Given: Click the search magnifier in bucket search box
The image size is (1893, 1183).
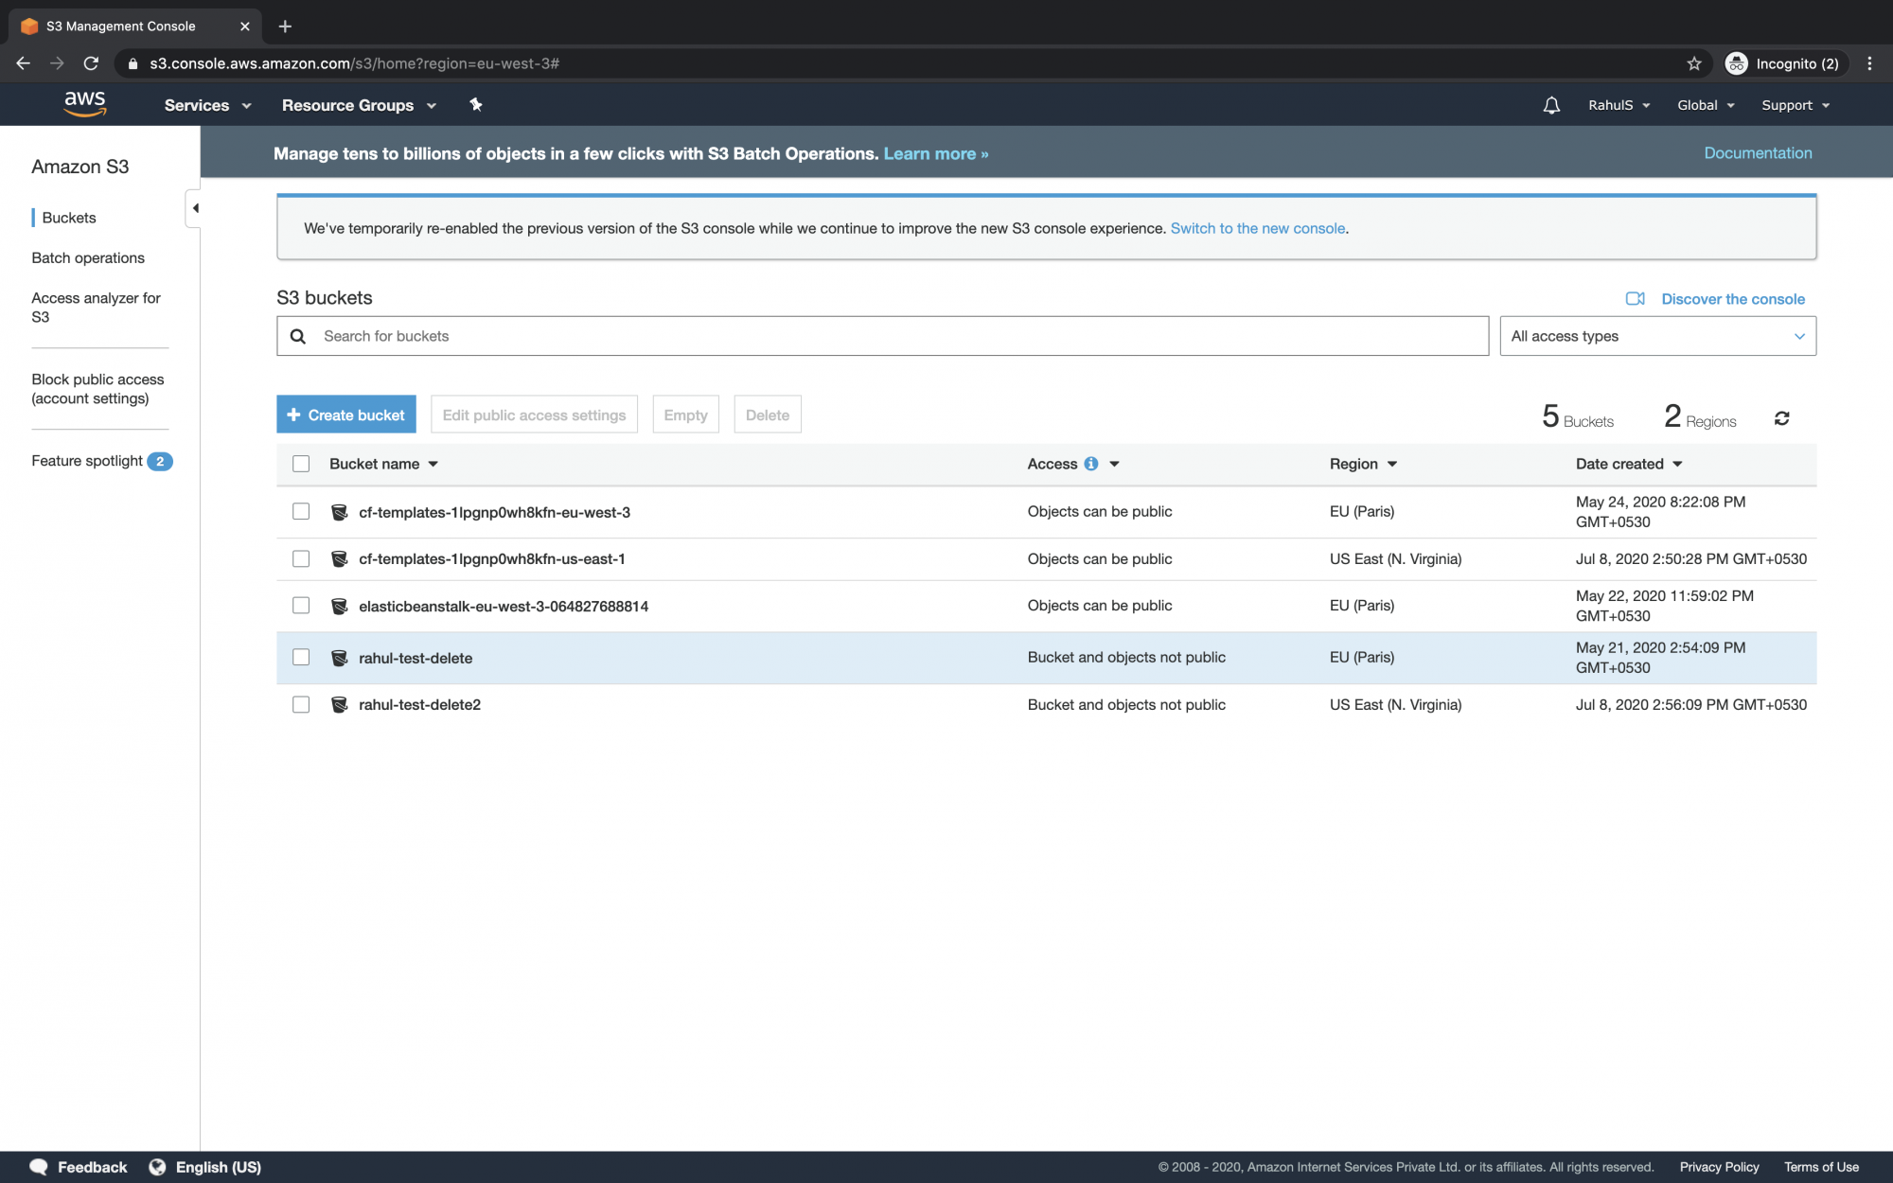Looking at the screenshot, I should pyautogui.click(x=298, y=336).
